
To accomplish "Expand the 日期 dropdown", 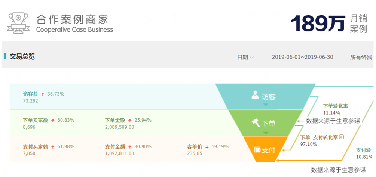I will (x=245, y=57).
